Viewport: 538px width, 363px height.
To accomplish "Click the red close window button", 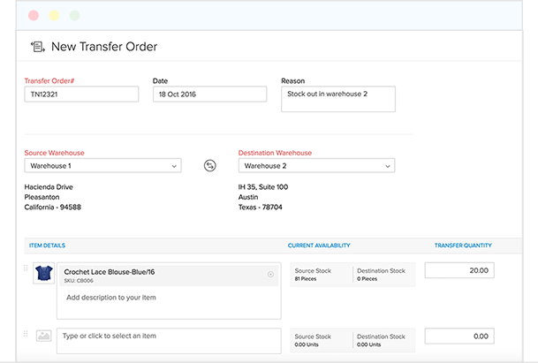I will 34,16.
